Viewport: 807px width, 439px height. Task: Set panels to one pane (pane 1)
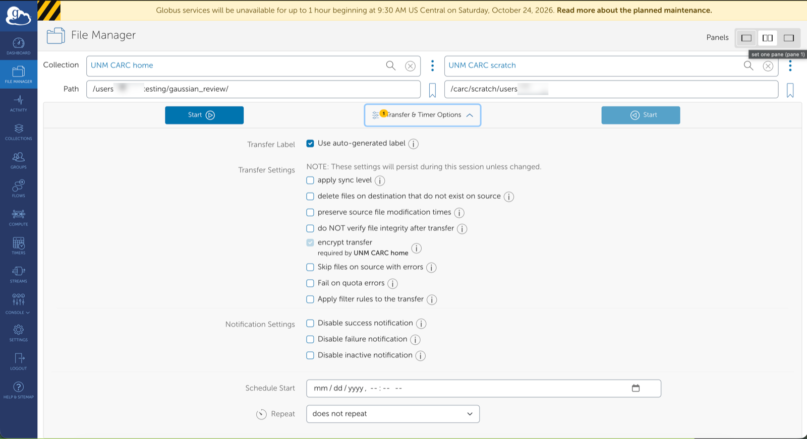(x=746, y=38)
